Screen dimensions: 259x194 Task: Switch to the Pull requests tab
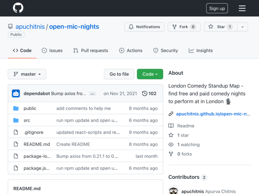(x=91, y=51)
